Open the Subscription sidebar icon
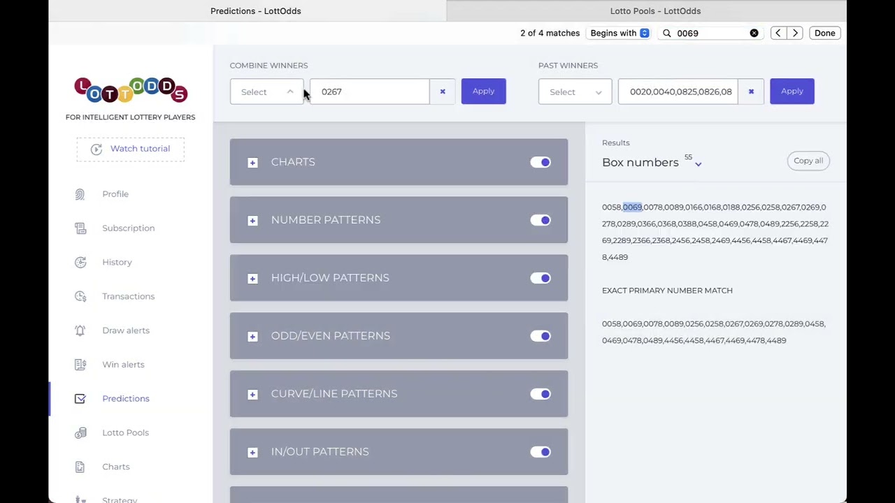This screenshot has width=895, height=503. (80, 228)
